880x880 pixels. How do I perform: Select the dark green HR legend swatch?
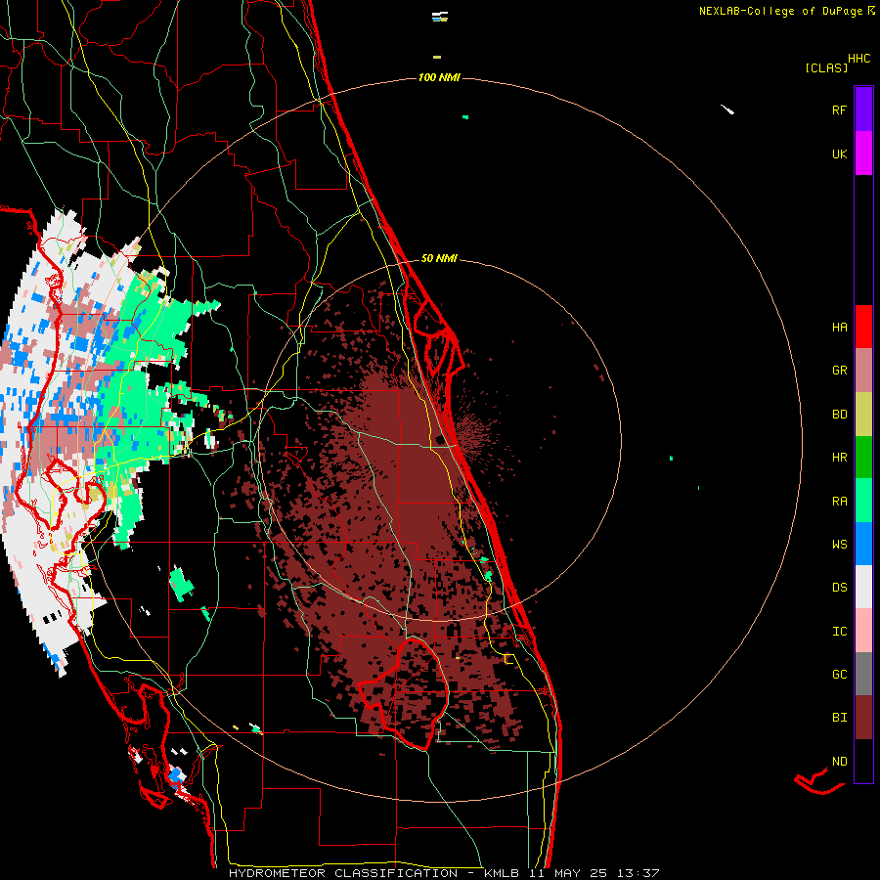863,458
